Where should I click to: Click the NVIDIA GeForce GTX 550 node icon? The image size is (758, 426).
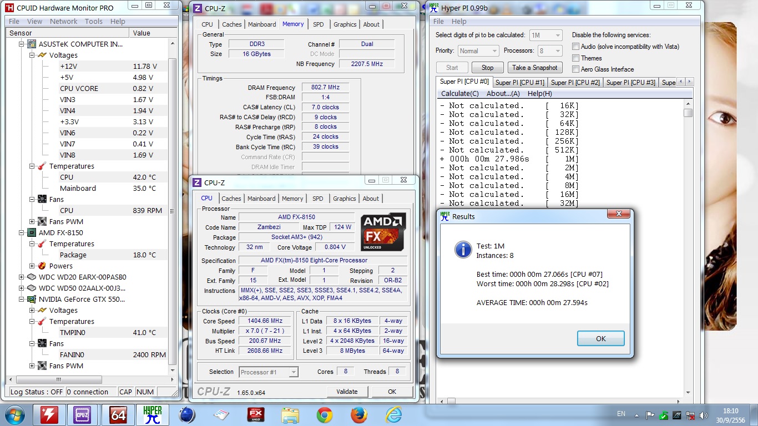(32, 299)
